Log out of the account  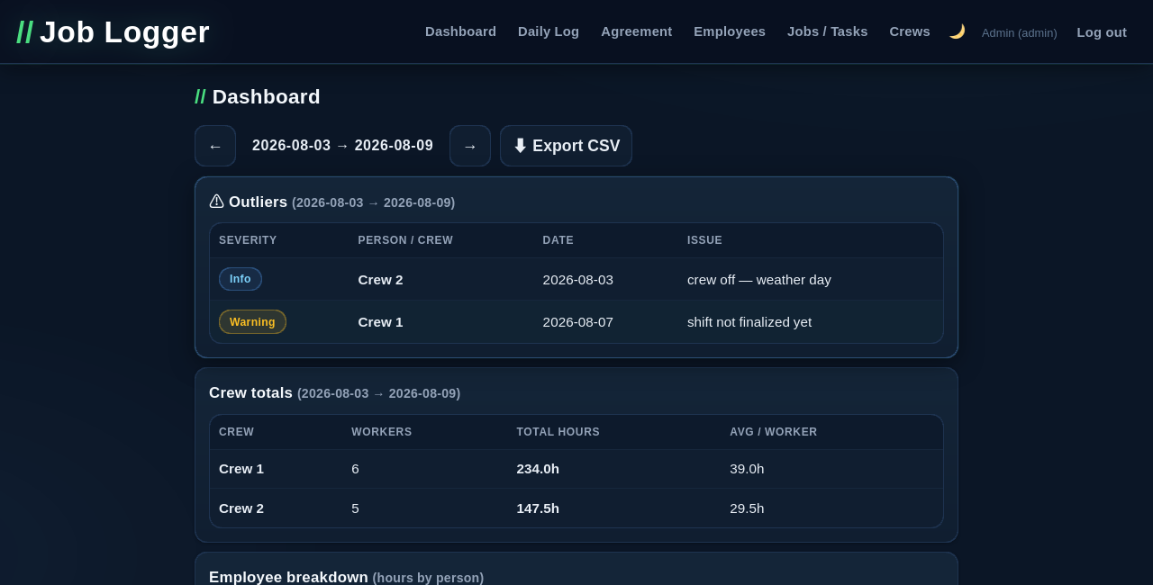(1102, 32)
